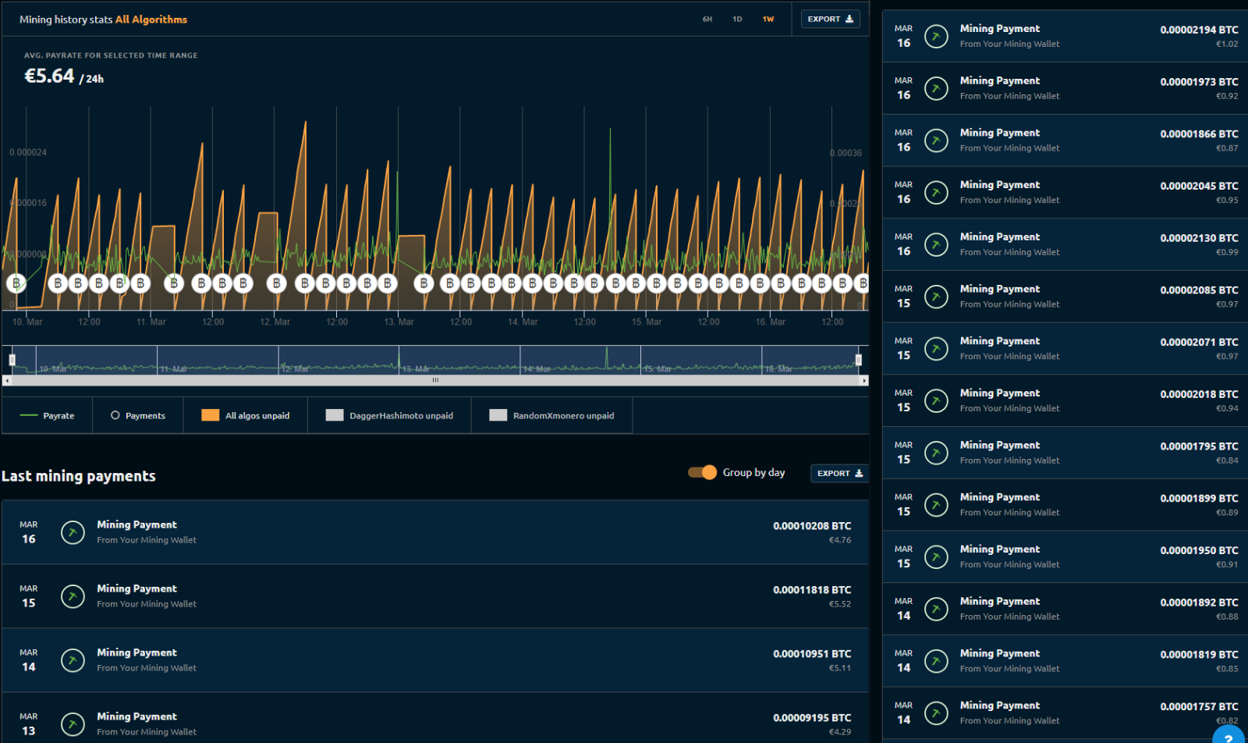Screen dimensions: 1248x743
Task: Click the help question mark bubble
Action: coord(1230,735)
